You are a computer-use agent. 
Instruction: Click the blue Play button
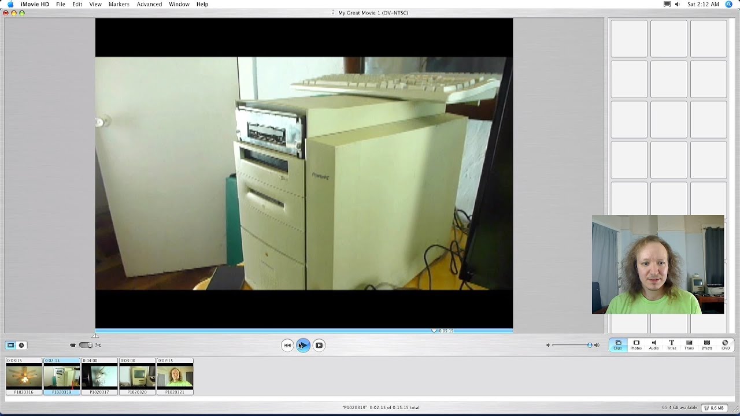tap(303, 345)
